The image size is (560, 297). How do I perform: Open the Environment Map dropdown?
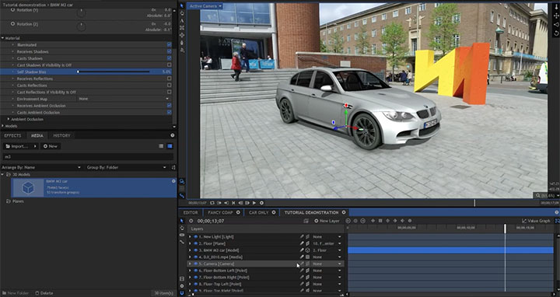click(x=124, y=99)
